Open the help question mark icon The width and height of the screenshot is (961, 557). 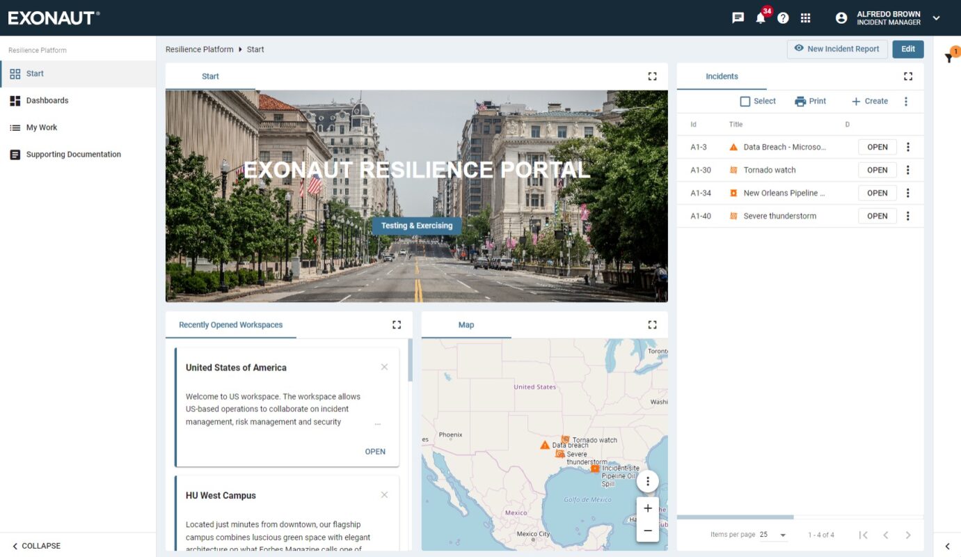point(783,18)
